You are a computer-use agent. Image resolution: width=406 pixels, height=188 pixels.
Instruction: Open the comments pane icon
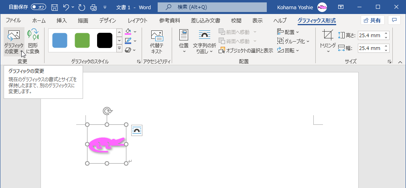point(394,20)
